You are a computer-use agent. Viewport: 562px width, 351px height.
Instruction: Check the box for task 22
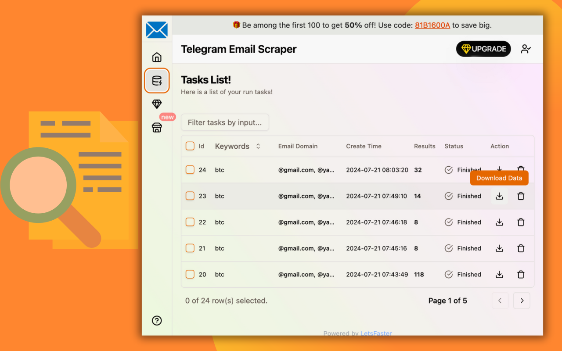coord(190,222)
